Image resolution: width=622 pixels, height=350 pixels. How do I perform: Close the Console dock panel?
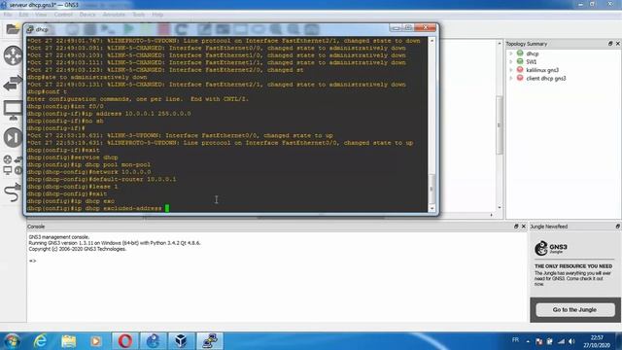(524, 227)
